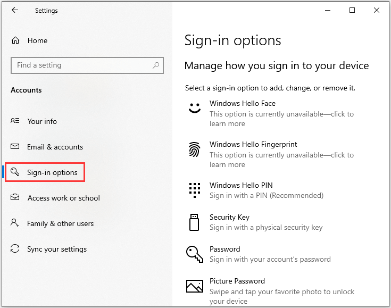Click 'Manage how you sign in to your device'

(277, 66)
